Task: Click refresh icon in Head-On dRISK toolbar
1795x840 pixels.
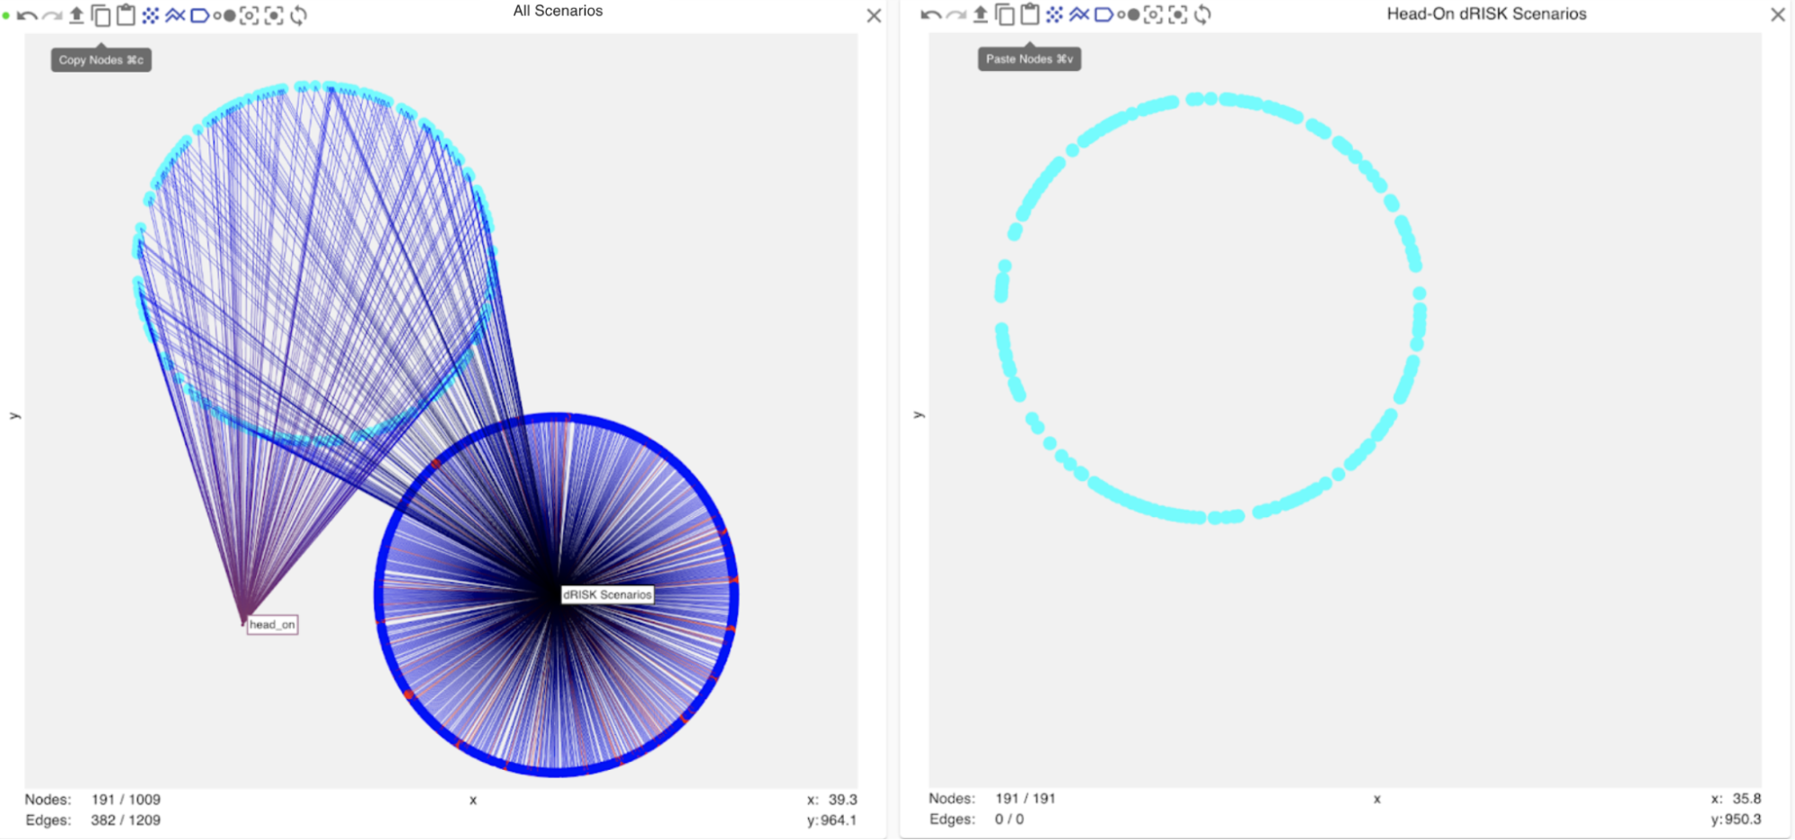Action: point(1203,14)
